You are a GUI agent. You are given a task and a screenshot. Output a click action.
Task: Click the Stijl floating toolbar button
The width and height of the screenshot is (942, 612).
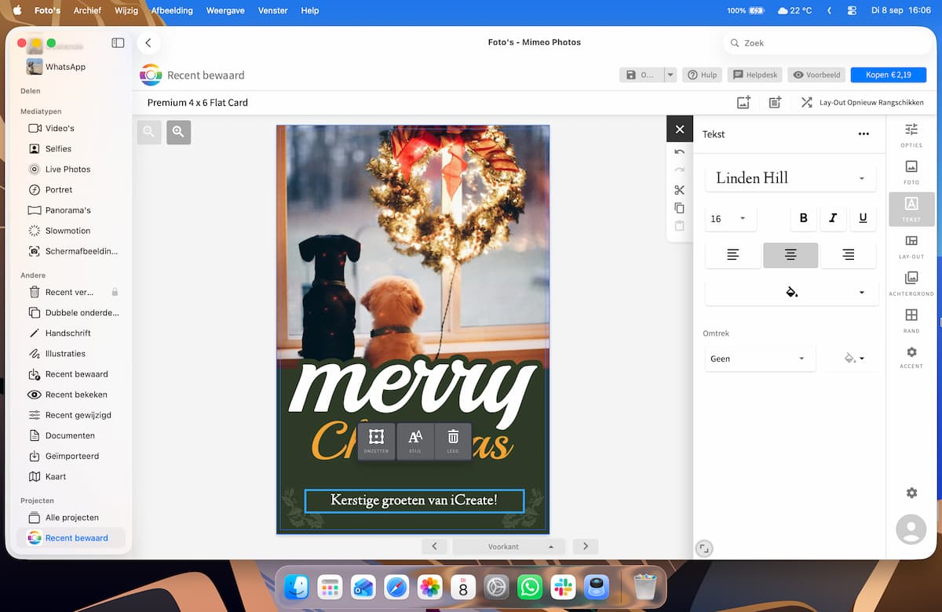415,441
